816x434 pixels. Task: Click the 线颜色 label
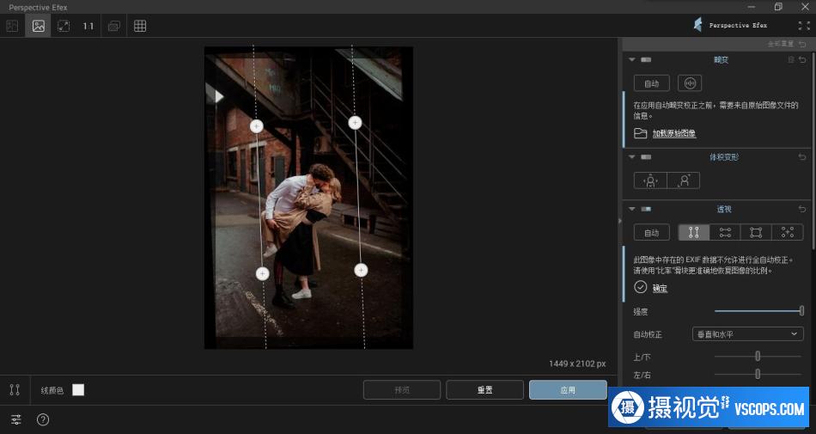point(52,390)
